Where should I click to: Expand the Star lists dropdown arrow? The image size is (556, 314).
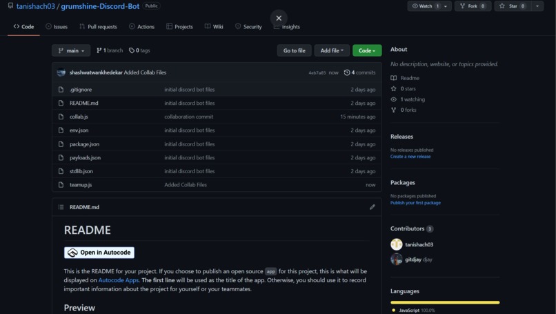coord(537,6)
